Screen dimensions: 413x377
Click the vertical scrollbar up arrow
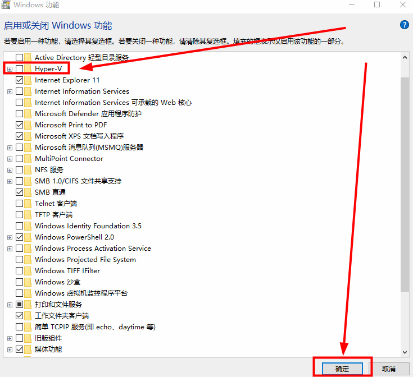pyautogui.click(x=405, y=57)
